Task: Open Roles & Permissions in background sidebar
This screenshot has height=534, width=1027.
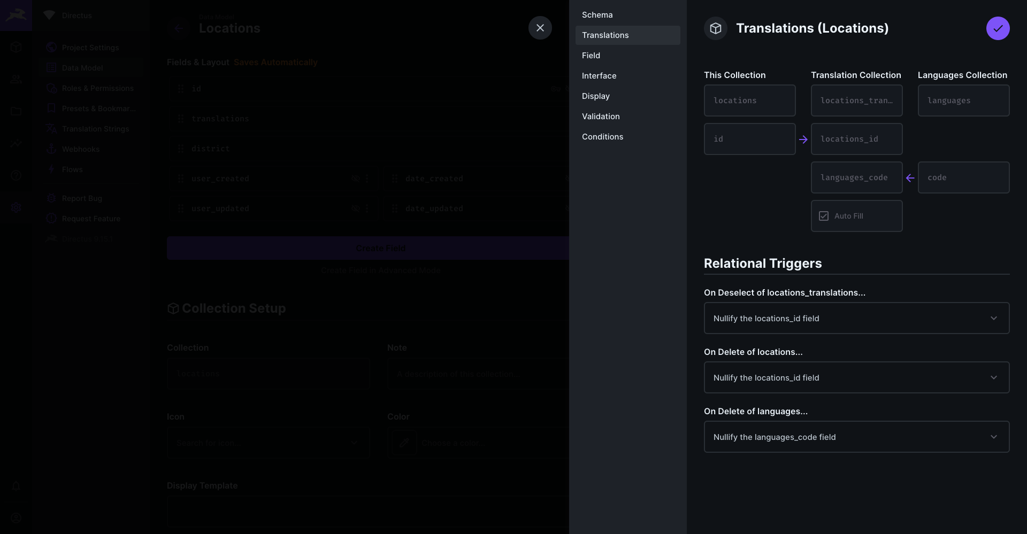Action: (x=91, y=88)
